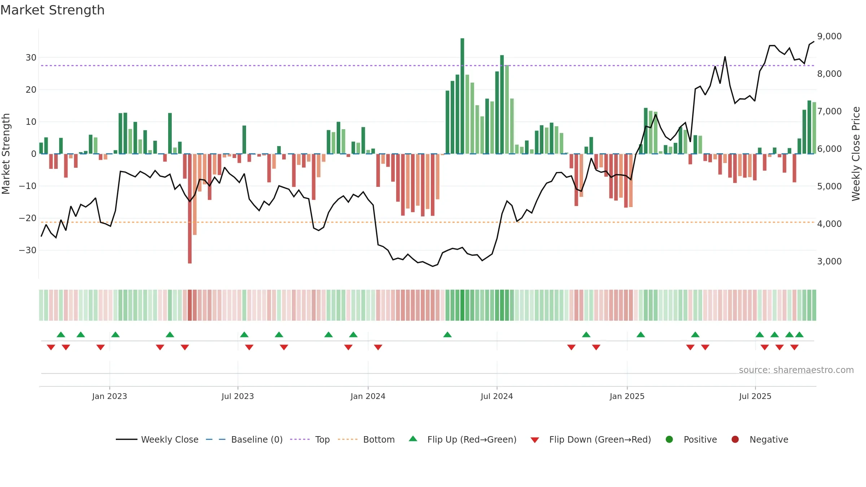The width and height of the screenshot is (866, 487).
Task: Click the blue dashed Baseline sample in legend
Action: [x=215, y=439]
